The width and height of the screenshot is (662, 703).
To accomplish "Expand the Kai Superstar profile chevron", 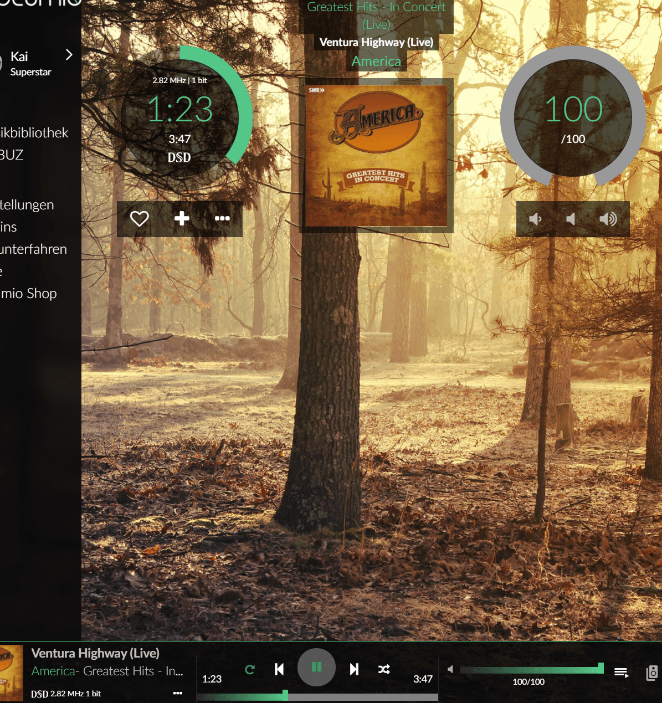I will click(x=69, y=54).
